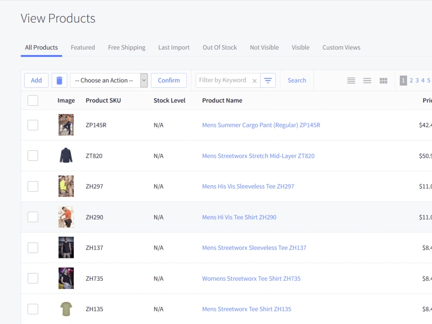Switch to grid view icon
This screenshot has height=324, width=432.
tap(383, 80)
